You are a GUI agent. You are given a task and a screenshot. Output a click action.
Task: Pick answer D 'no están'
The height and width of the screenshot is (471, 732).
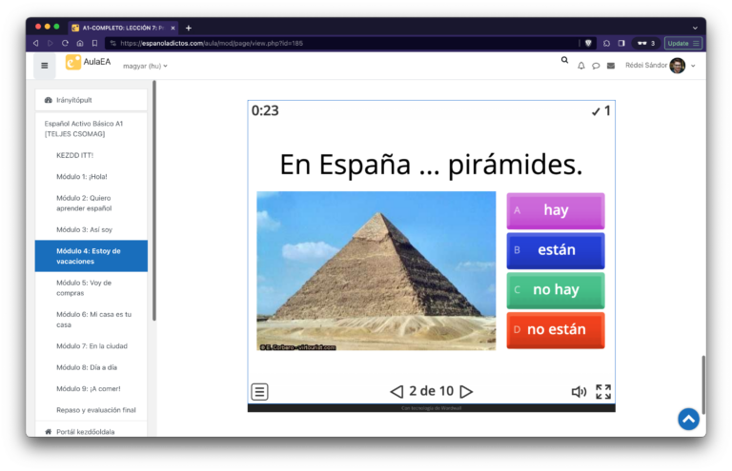556,330
